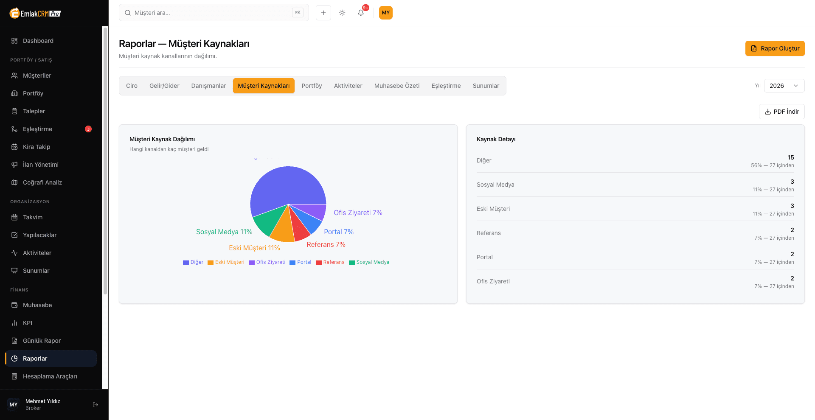
Task: Select the Aktiviteler report tab
Action: pos(348,86)
